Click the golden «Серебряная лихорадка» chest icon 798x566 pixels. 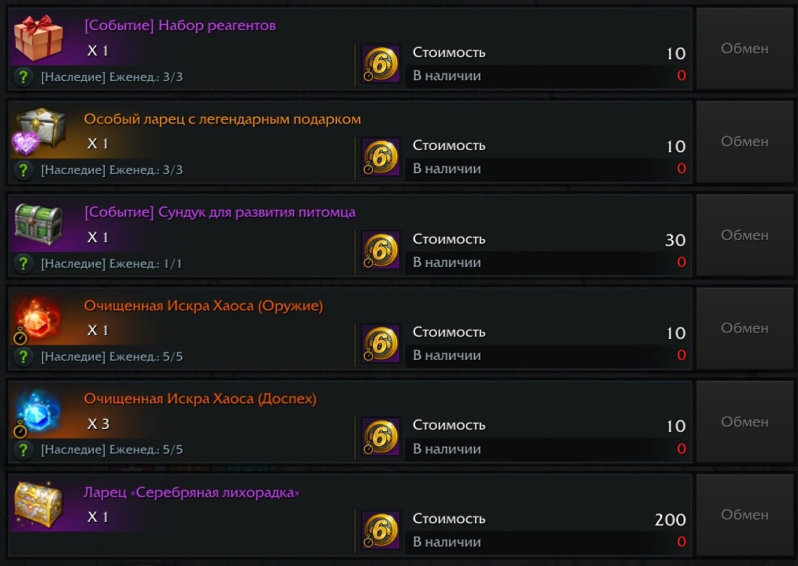38,504
